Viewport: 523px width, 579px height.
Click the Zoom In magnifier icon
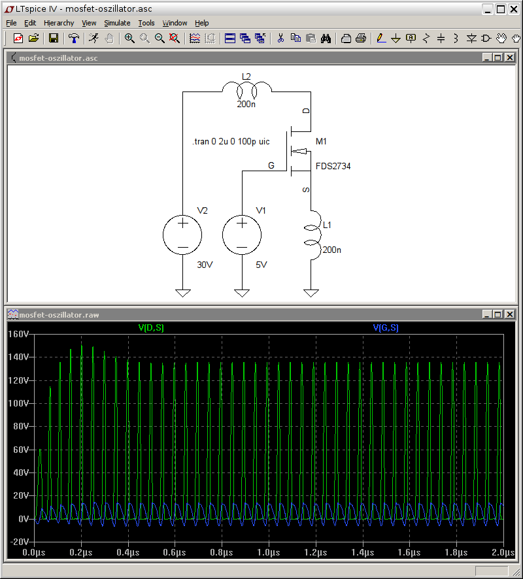click(x=129, y=38)
